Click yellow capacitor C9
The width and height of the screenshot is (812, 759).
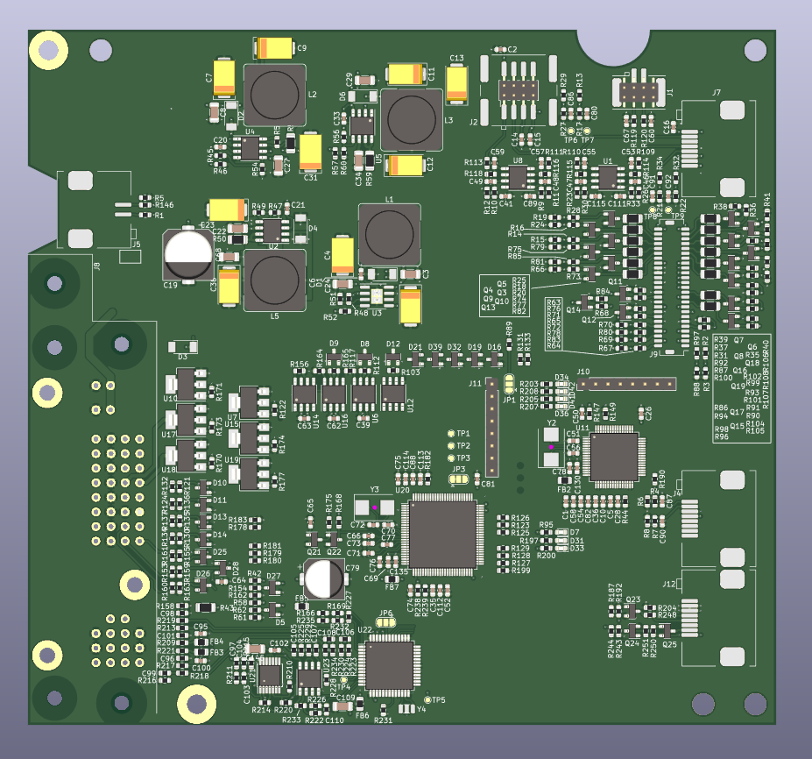coord(274,48)
